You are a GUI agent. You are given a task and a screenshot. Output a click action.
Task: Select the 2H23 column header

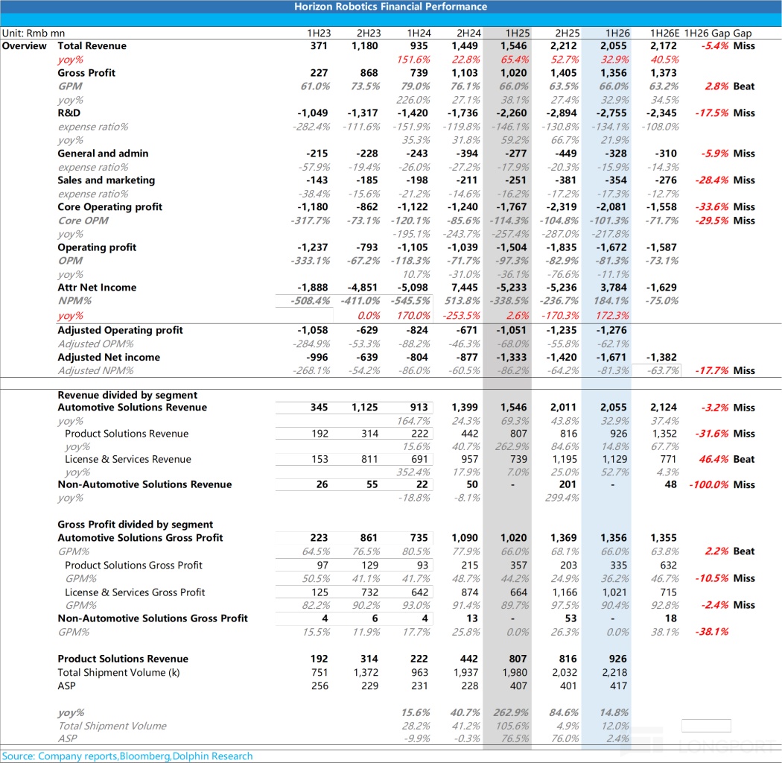coord(369,33)
